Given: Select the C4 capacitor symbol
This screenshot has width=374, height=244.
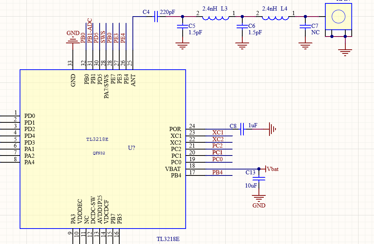Looking at the screenshot, I should pos(156,17).
